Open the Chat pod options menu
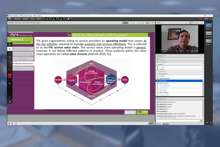 pos(202,99)
